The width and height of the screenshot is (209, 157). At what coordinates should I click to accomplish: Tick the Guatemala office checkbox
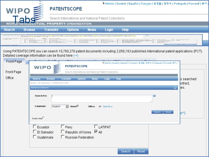point(35,137)
